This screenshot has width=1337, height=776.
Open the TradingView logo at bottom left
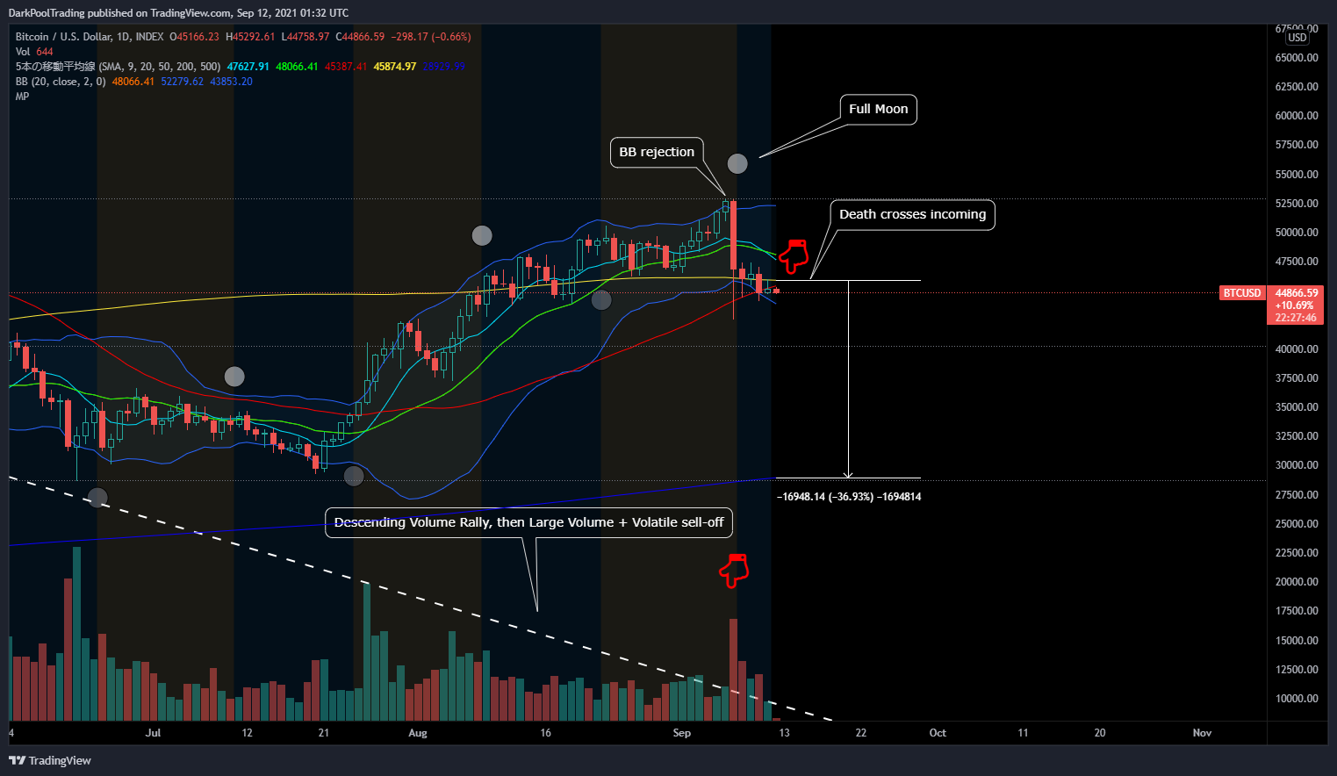tap(50, 760)
